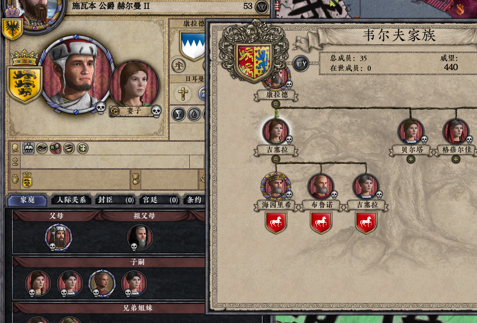The width and height of the screenshot is (477, 323).
Task: Select the 妻子 spouse portrait
Action: click(x=134, y=86)
